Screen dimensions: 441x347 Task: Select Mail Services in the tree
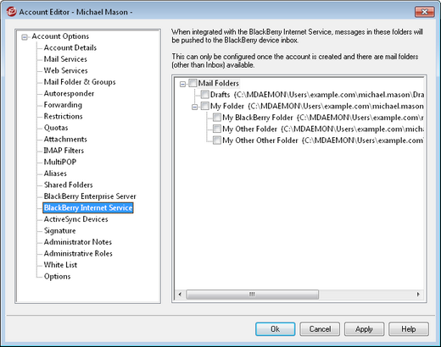point(65,59)
